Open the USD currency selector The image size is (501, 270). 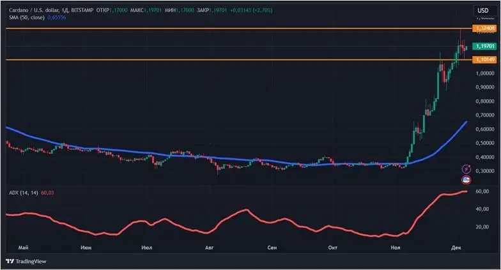click(481, 11)
